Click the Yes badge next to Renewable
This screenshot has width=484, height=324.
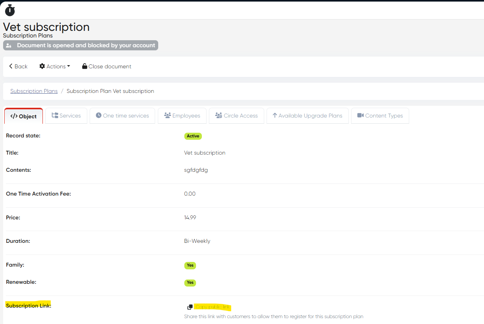pyautogui.click(x=190, y=283)
